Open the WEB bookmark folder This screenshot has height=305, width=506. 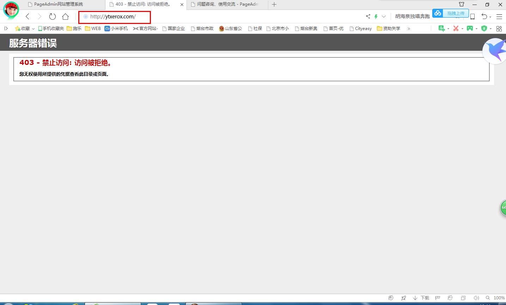click(x=93, y=29)
